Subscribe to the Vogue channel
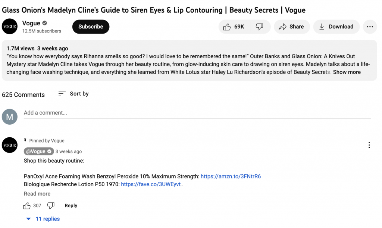Image resolution: width=382 pixels, height=228 pixels. click(91, 26)
